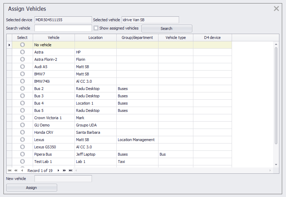Go to first record in navigator
Screen dimensions: 286x197
pyautogui.click(x=9, y=171)
